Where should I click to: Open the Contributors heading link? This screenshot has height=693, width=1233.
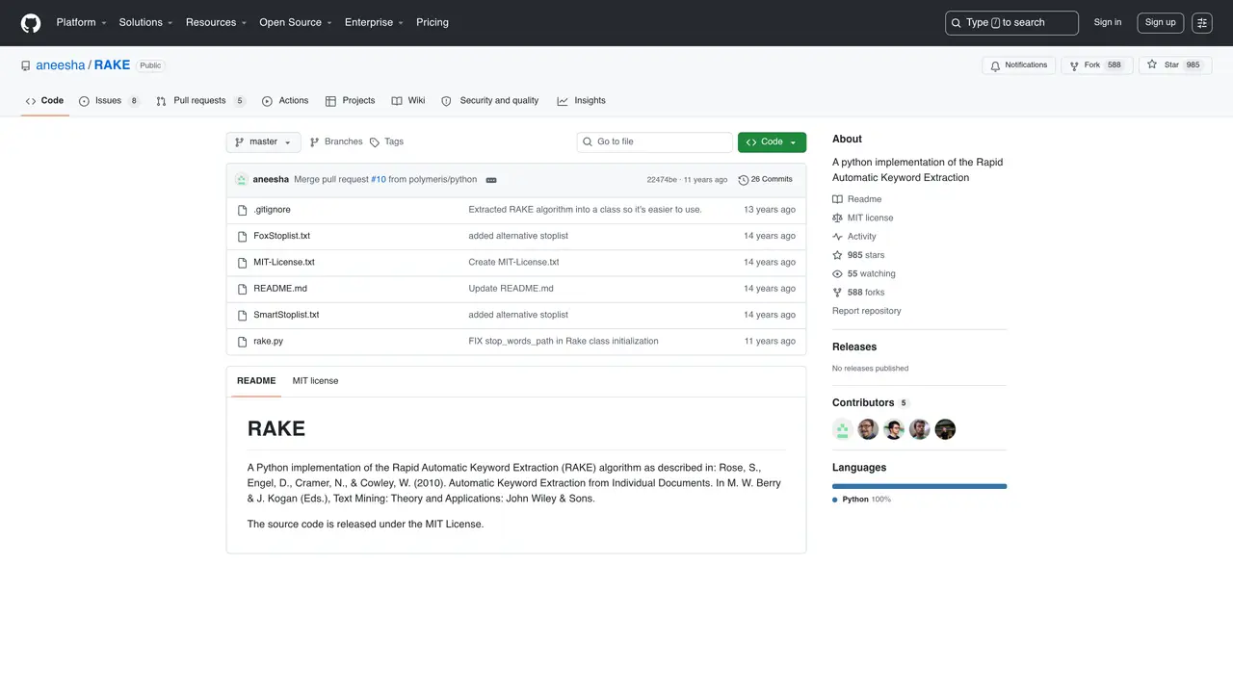point(871,403)
